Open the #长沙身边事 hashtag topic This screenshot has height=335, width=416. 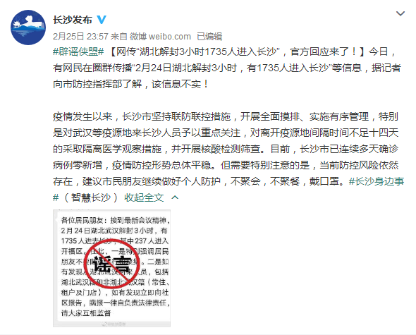pos(377,181)
